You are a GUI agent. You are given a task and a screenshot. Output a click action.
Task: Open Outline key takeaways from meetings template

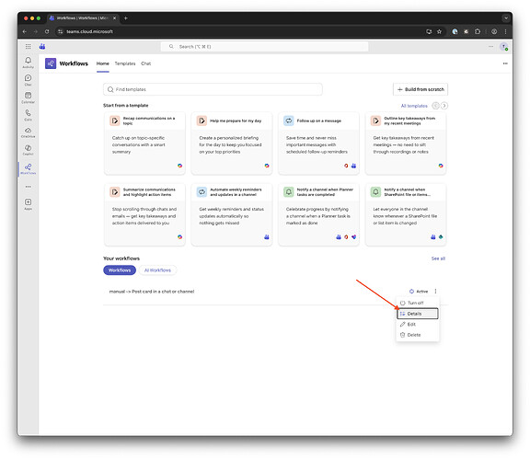(406, 143)
